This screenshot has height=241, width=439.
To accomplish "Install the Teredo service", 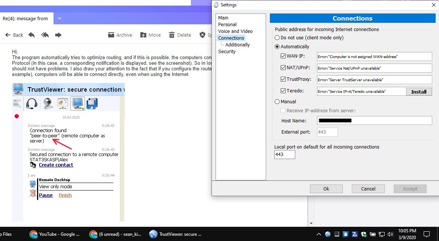I will 419,92.
